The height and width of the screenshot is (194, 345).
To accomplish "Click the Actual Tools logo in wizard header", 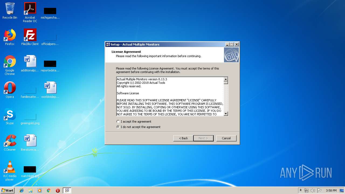I will [231, 55].
